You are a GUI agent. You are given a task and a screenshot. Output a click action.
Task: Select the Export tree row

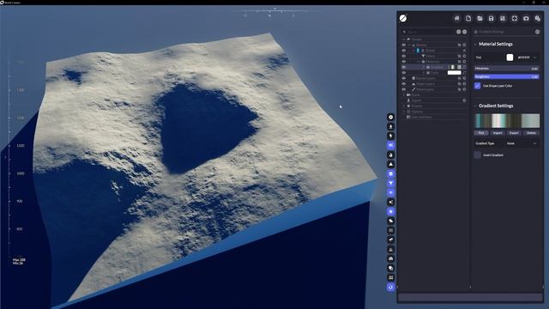click(x=434, y=100)
